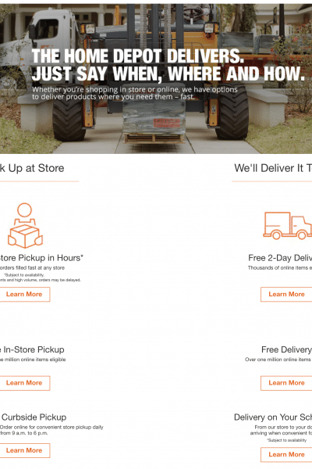The height and width of the screenshot is (469, 312).
Task: Select Learn More below Free In-Store Pickup
Action: 24,383
